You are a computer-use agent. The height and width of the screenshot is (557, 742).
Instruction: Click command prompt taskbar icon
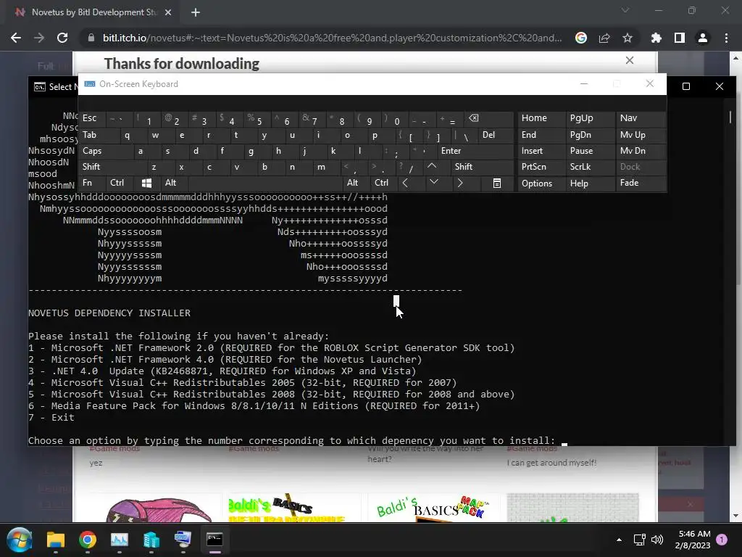click(x=214, y=540)
